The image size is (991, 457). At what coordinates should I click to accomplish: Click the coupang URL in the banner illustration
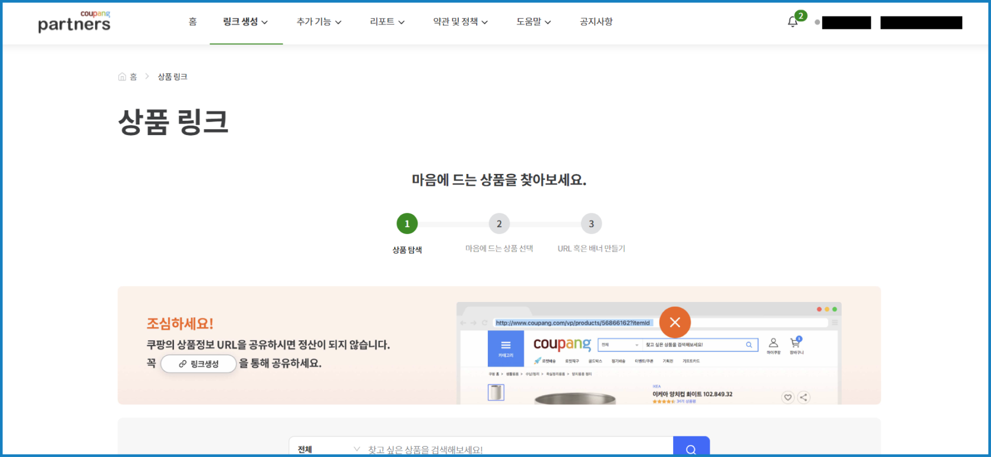[573, 323]
